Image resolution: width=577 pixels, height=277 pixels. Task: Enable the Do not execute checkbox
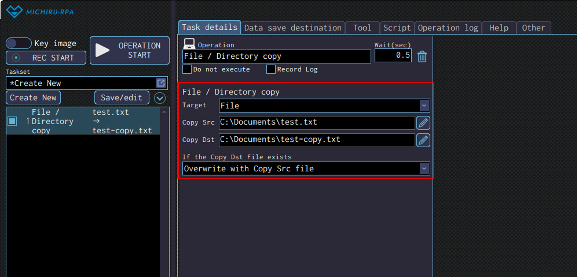tap(187, 69)
